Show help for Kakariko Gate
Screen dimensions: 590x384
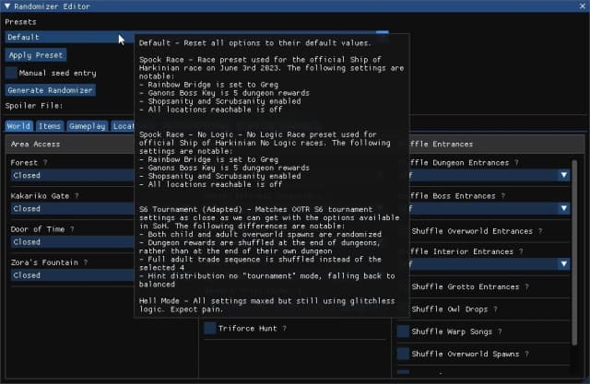[x=77, y=196]
